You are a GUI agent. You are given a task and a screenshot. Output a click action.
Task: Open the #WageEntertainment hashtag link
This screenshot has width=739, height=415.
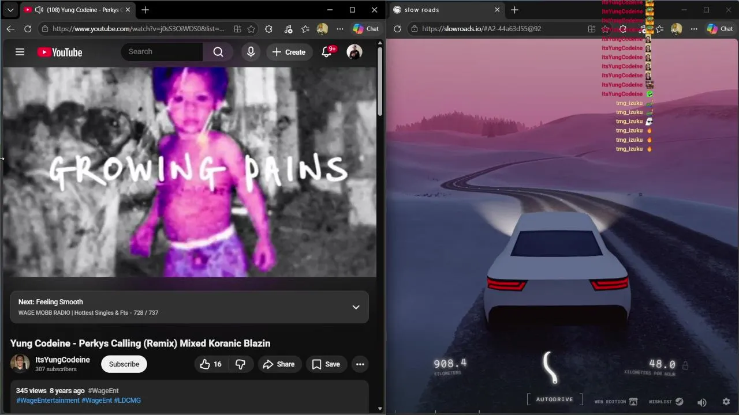(x=48, y=400)
